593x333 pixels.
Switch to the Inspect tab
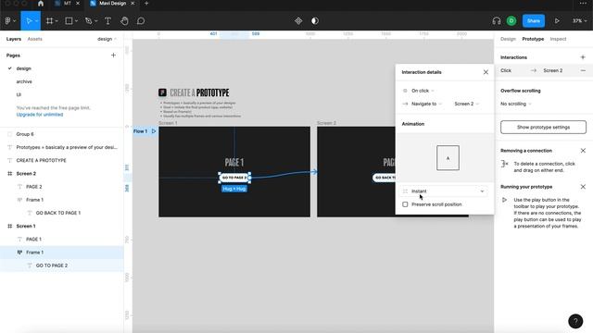click(x=558, y=39)
